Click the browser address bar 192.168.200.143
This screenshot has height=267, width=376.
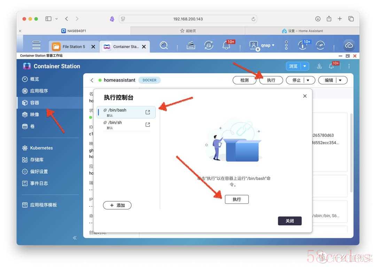(x=188, y=19)
